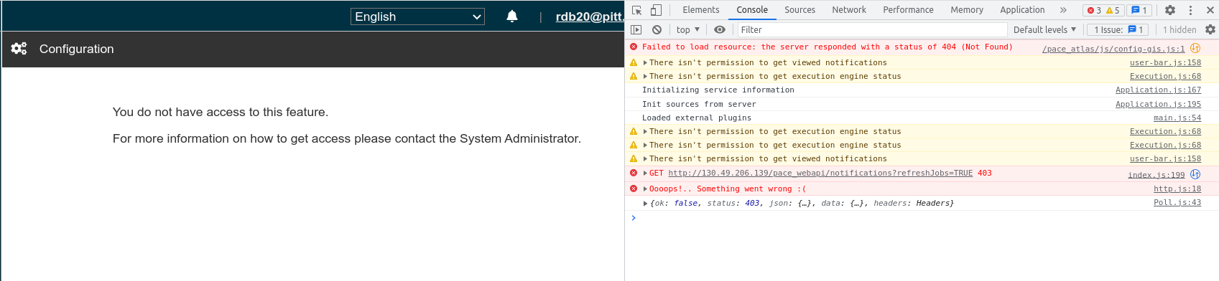Clear the console icon
Viewport: 1219px width, 281px height.
[657, 29]
